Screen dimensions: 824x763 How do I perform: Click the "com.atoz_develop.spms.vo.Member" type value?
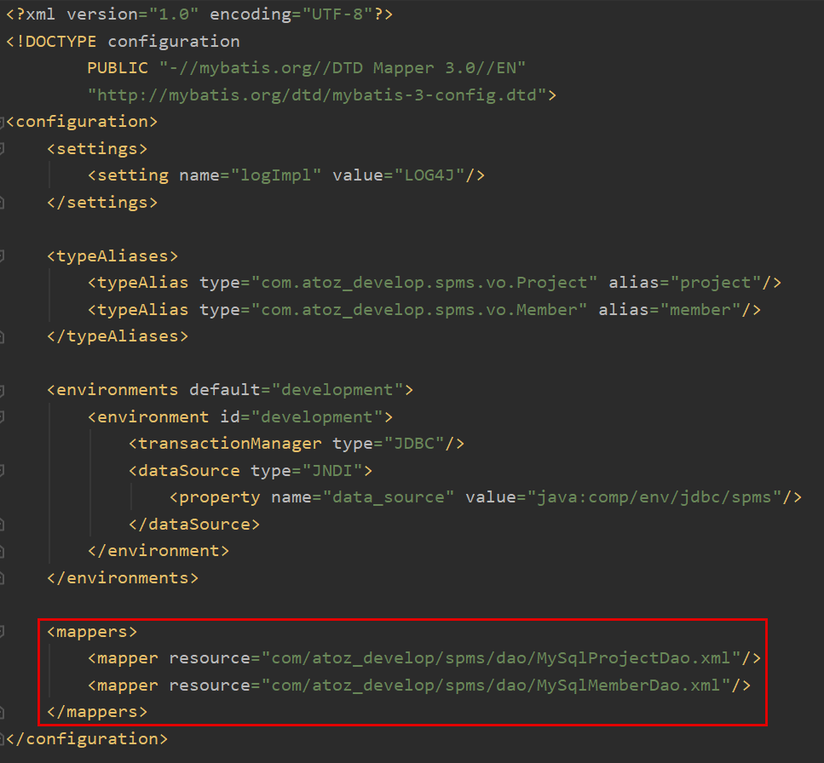pyautogui.click(x=419, y=310)
